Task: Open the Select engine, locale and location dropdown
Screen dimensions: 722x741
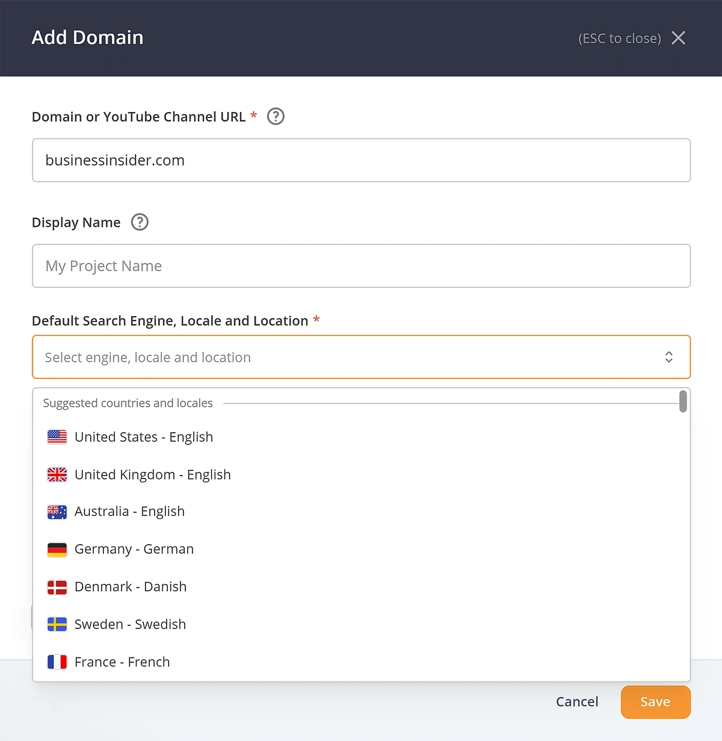Action: click(361, 357)
